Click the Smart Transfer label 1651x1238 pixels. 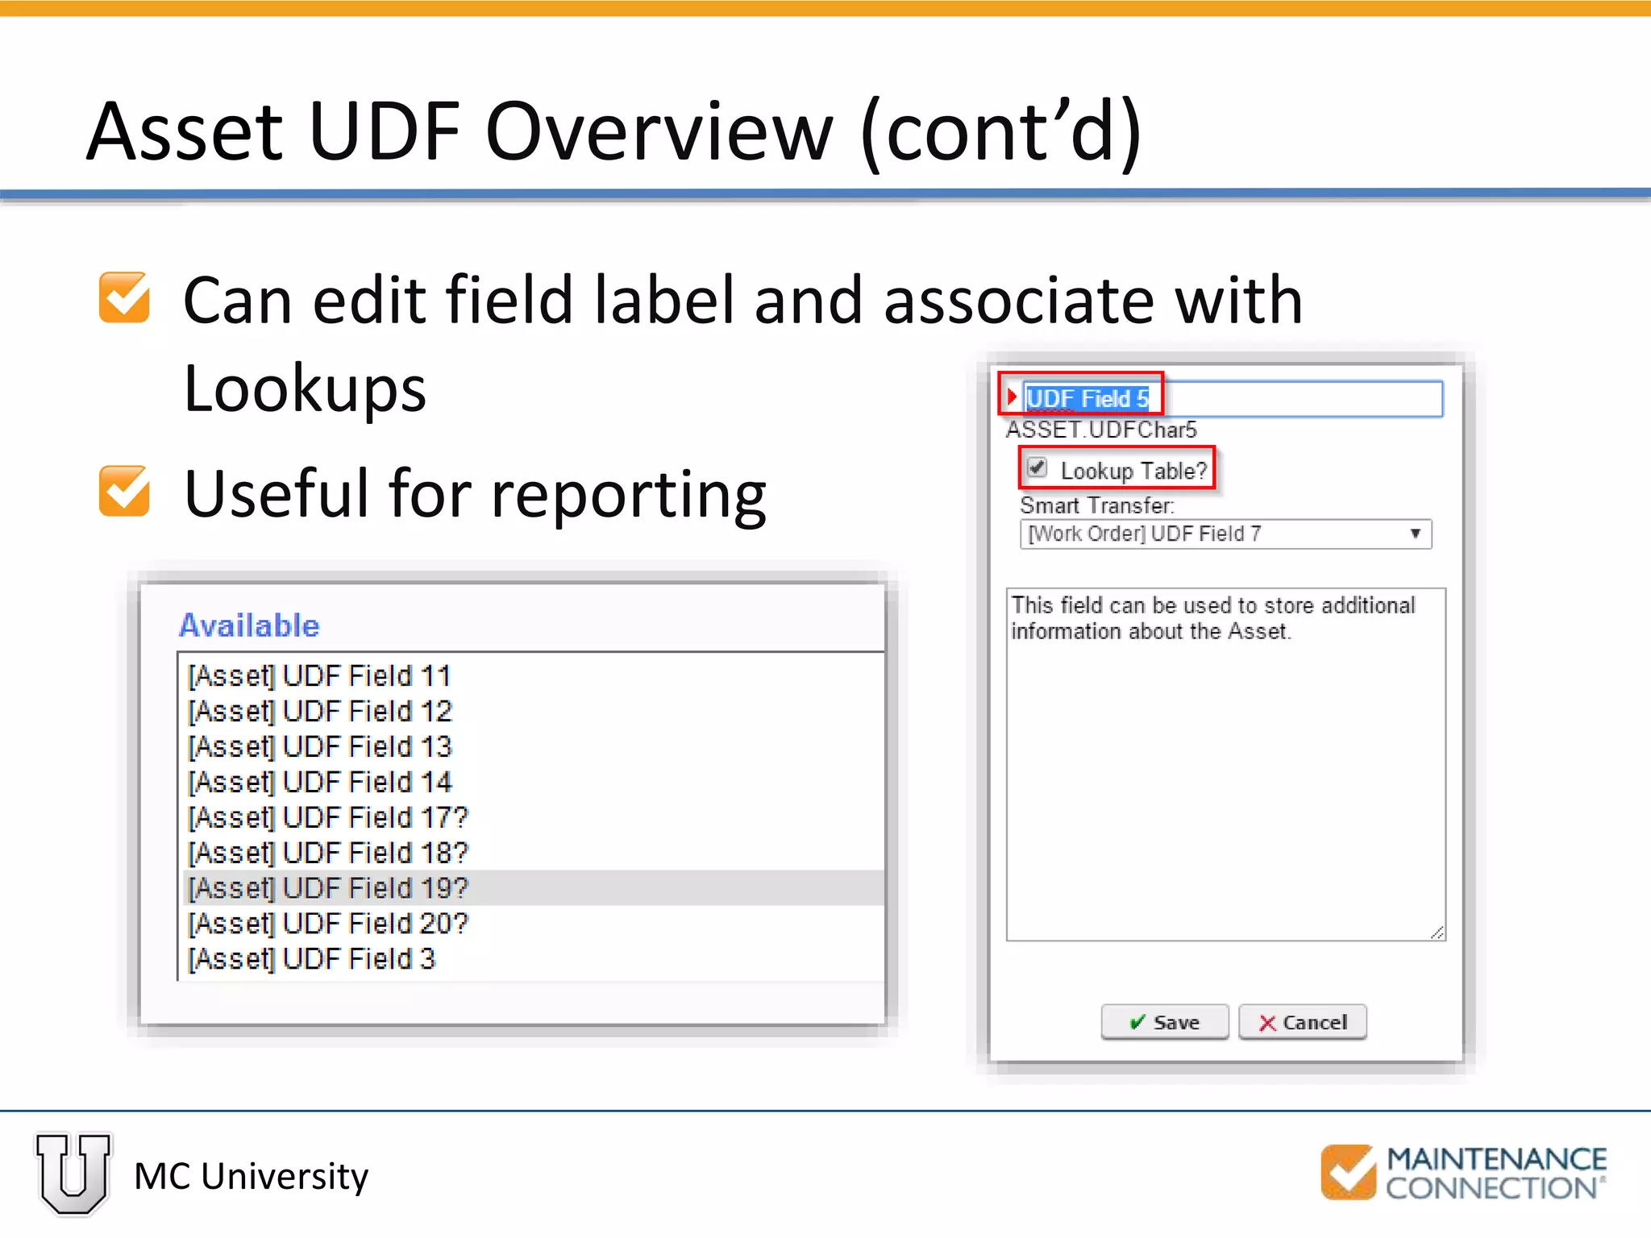click(1097, 505)
